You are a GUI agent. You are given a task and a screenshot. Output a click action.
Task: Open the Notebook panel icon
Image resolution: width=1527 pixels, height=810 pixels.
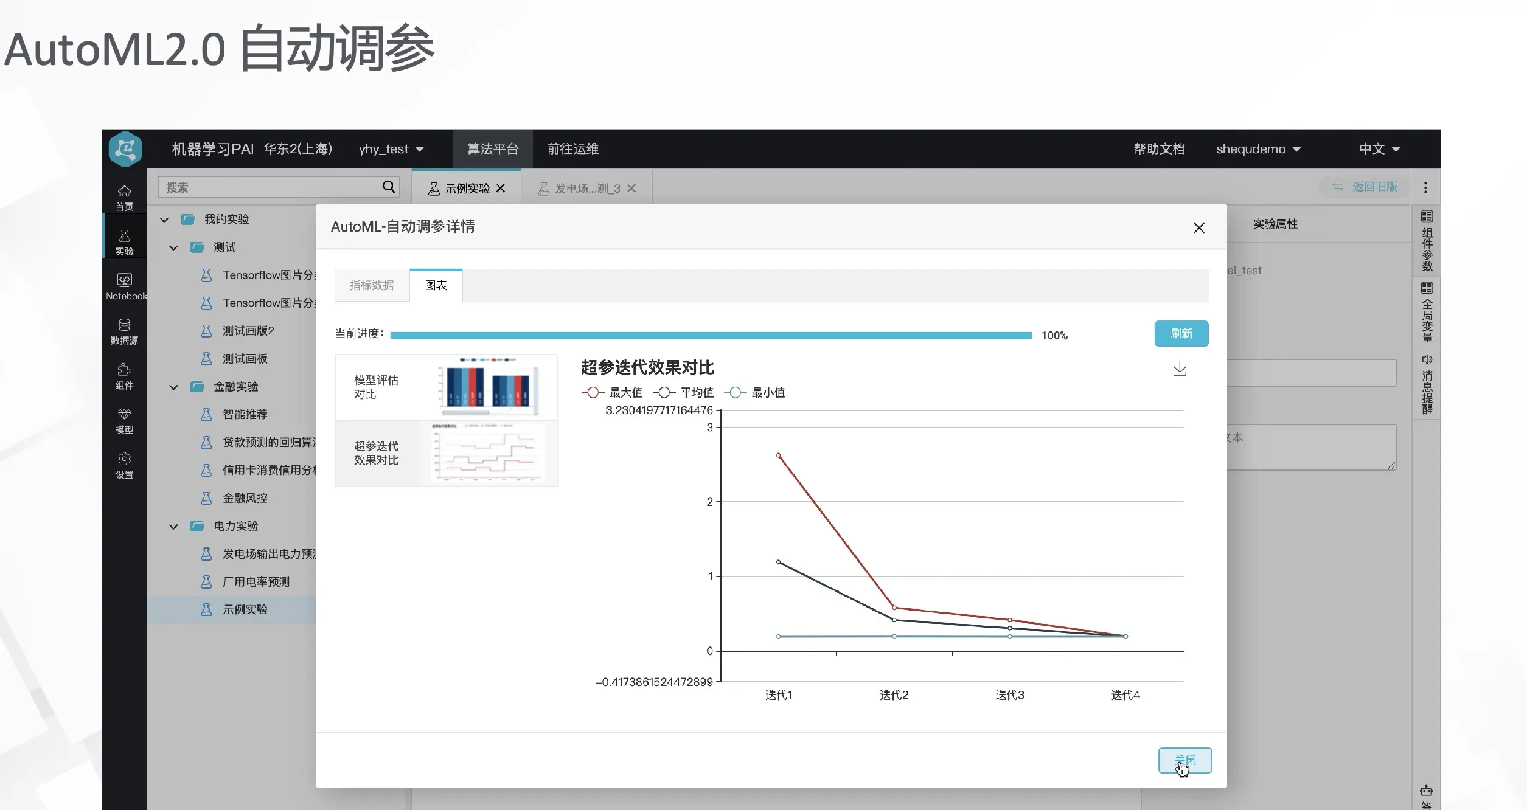pyautogui.click(x=124, y=283)
